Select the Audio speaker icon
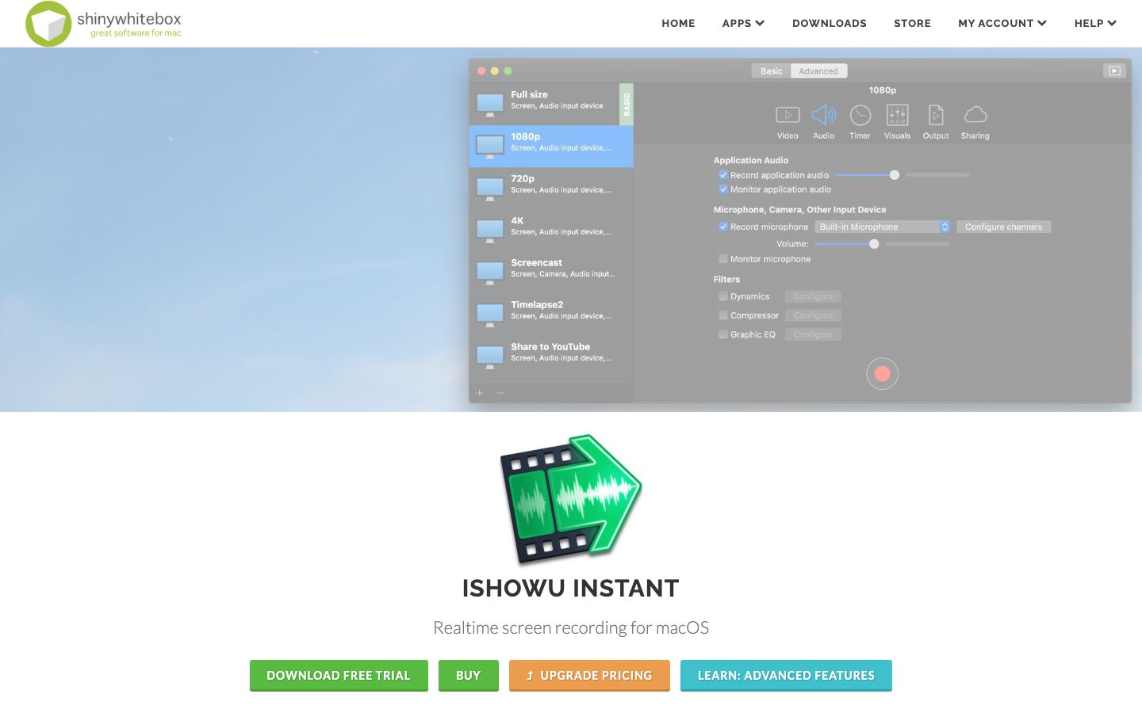1142x713 pixels. click(824, 115)
